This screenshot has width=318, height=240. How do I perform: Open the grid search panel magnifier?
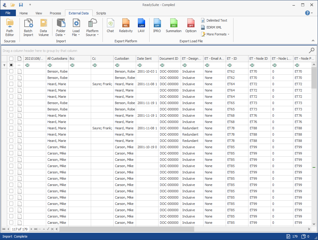(311, 50)
